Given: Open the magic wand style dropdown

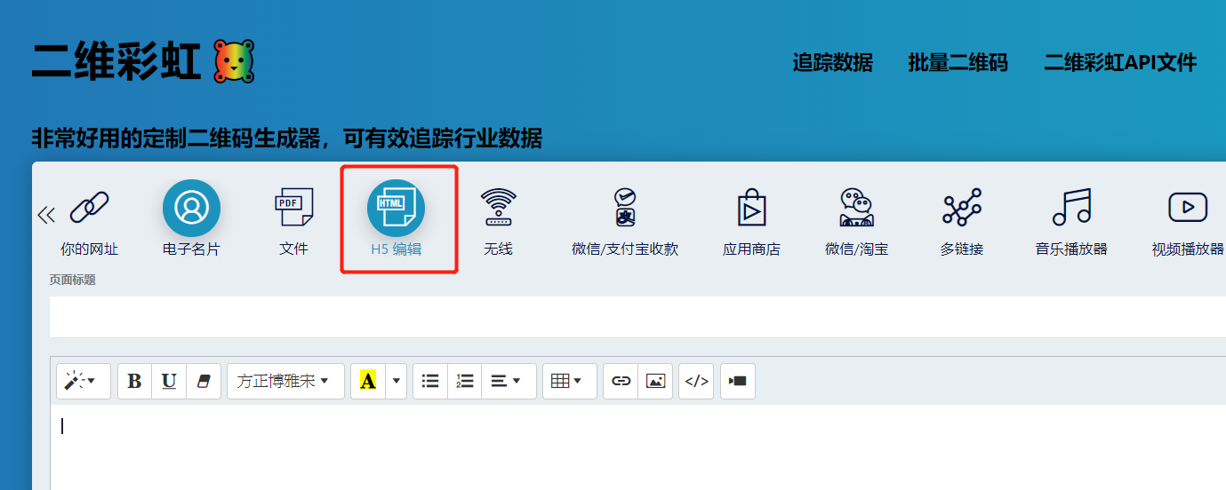Looking at the screenshot, I should tap(84, 381).
